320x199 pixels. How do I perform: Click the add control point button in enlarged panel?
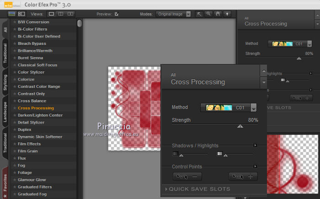[x=243, y=177]
